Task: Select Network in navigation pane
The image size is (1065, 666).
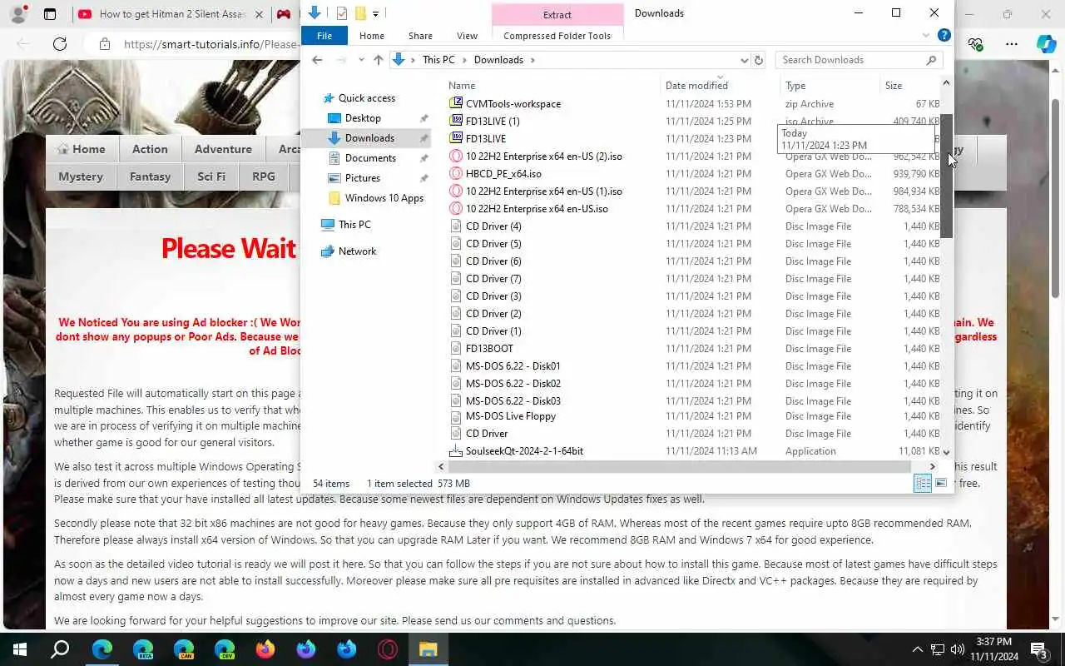Action: [357, 251]
